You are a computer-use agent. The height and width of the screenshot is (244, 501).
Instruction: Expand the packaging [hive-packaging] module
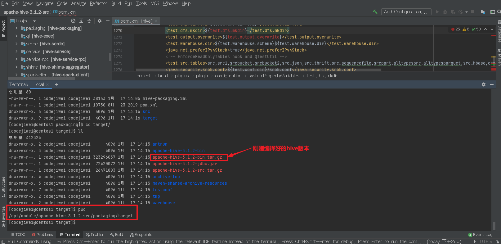pos(16,28)
